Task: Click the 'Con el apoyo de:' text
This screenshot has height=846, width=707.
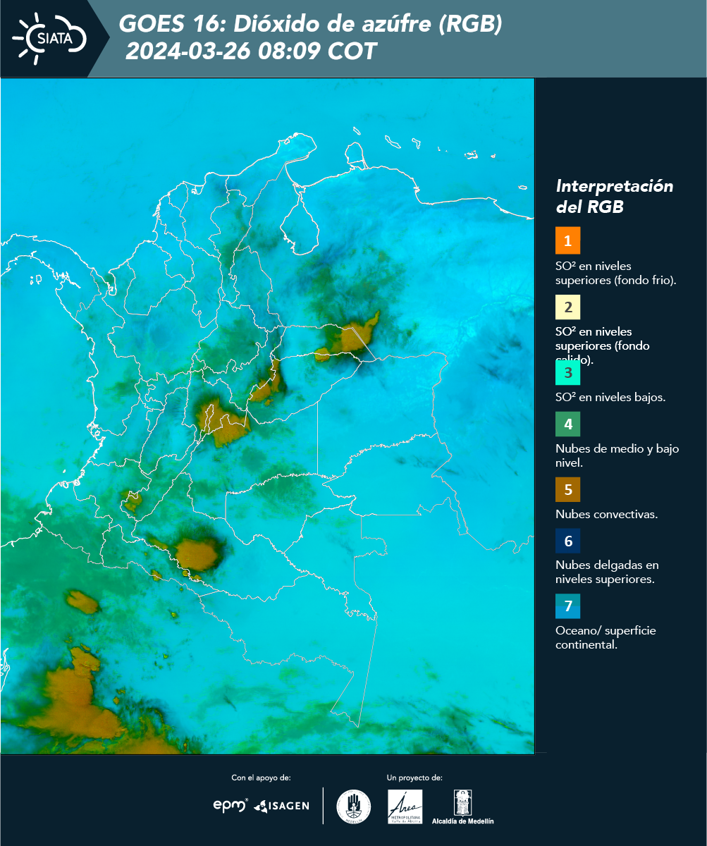Action: [x=261, y=778]
